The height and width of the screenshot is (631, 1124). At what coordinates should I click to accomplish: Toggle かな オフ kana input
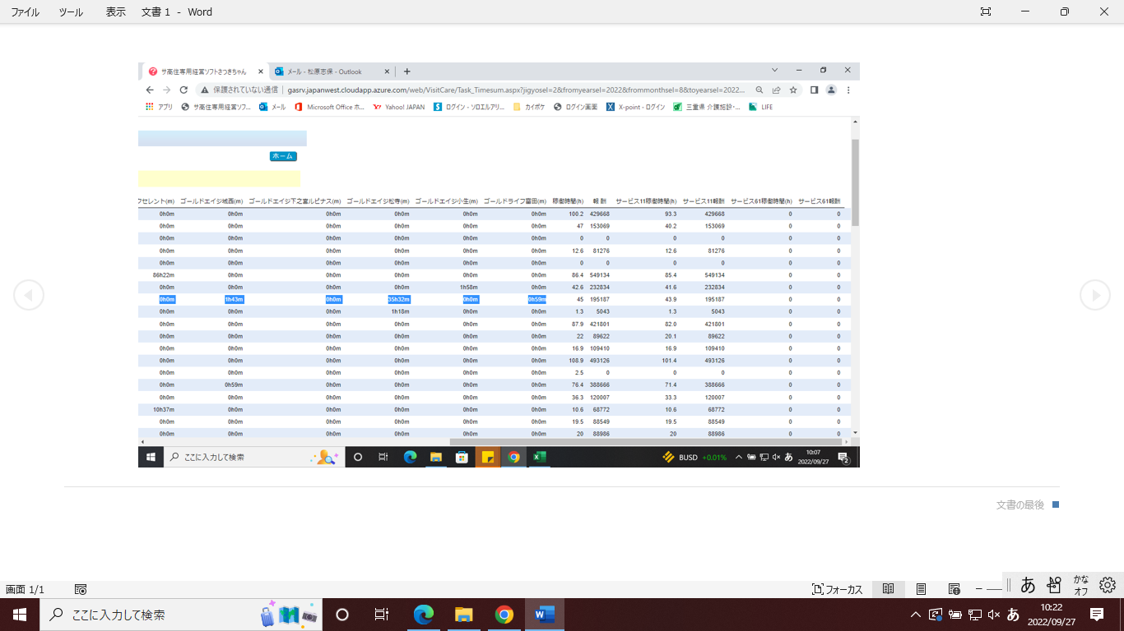(1081, 584)
